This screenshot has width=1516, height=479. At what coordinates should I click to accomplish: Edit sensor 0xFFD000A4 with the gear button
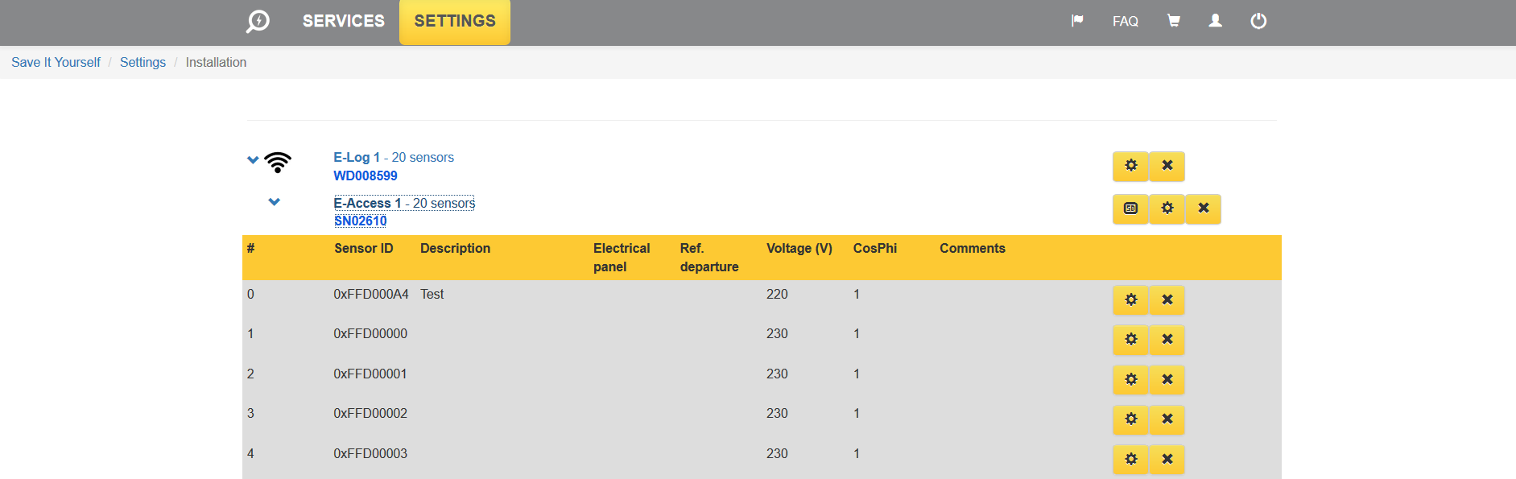coord(1130,300)
